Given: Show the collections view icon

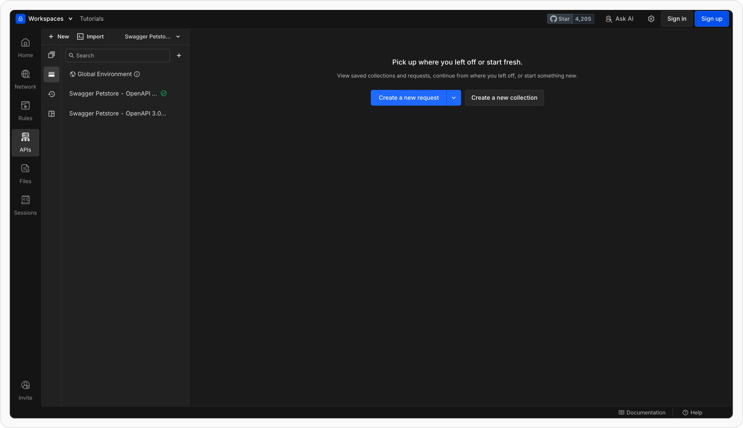Looking at the screenshot, I should [51, 55].
